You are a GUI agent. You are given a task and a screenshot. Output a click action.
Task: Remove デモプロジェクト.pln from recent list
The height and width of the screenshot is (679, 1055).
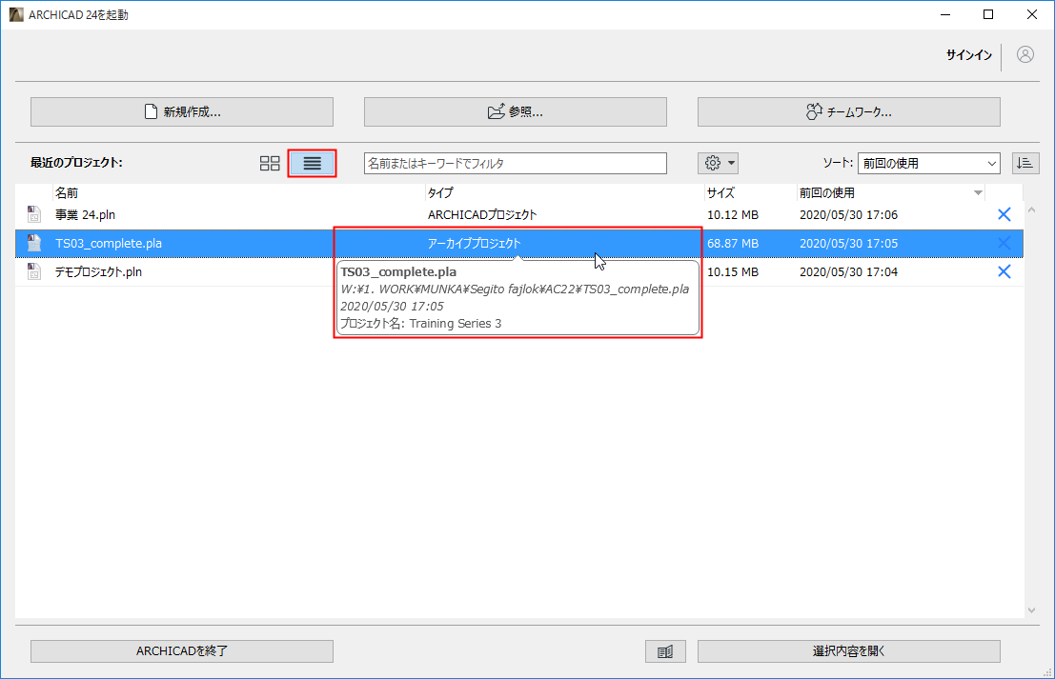click(1004, 271)
